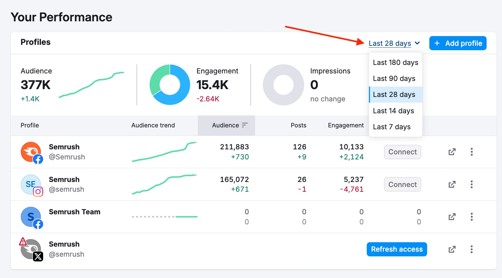Select Last 180 days option

tap(395, 62)
